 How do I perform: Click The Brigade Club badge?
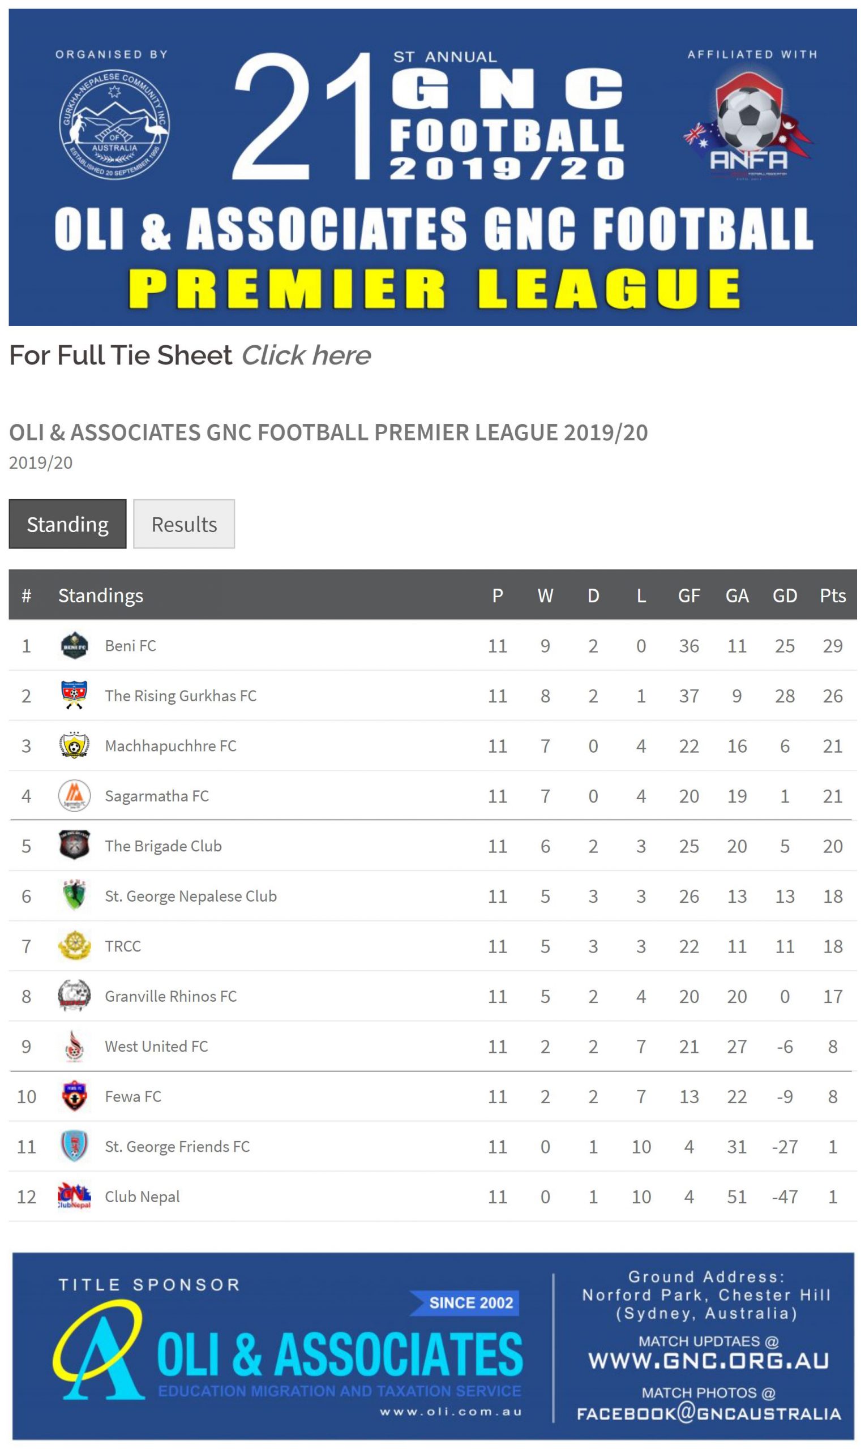pos(74,846)
